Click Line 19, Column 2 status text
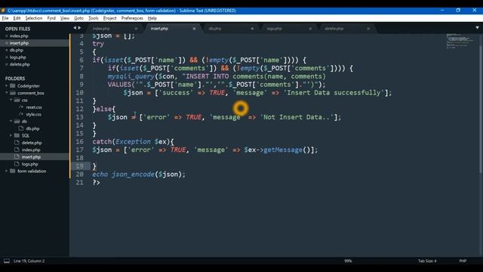The height and width of the screenshot is (272, 483). (29, 261)
